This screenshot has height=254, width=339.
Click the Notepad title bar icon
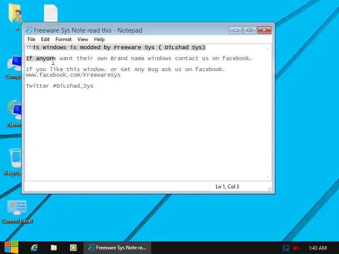29,30
